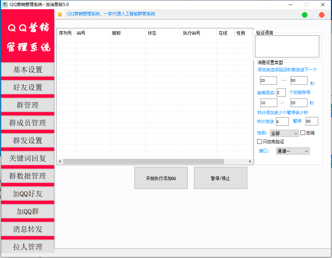Screen dimensions: 332x258
Task: Click the table scroll right arrow
Action: [250, 161]
